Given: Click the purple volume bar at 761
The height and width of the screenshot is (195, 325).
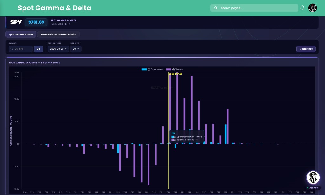Looking at the screenshot, I should pos(163,135).
